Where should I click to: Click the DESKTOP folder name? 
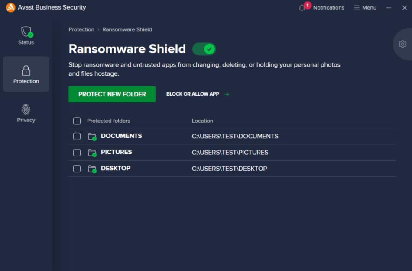click(x=116, y=168)
